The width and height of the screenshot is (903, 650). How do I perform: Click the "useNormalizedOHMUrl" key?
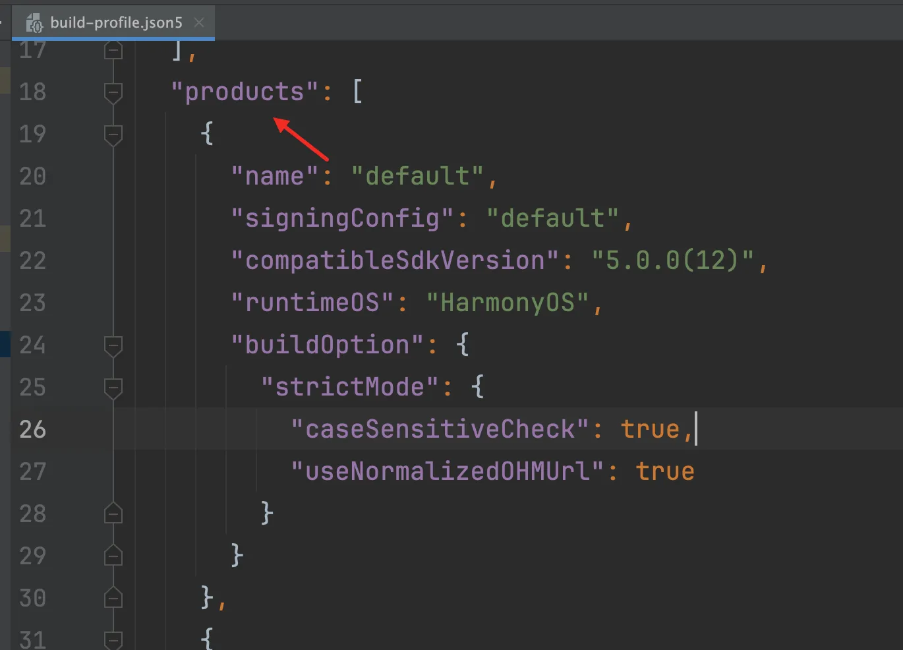pos(448,472)
